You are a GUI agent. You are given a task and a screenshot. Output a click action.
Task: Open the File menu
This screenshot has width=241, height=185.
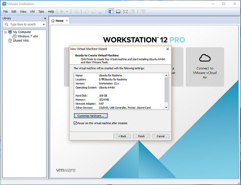point(5,12)
